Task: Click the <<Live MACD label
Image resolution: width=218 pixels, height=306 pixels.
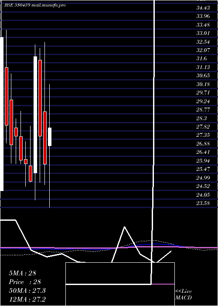Action: [x=184, y=295]
